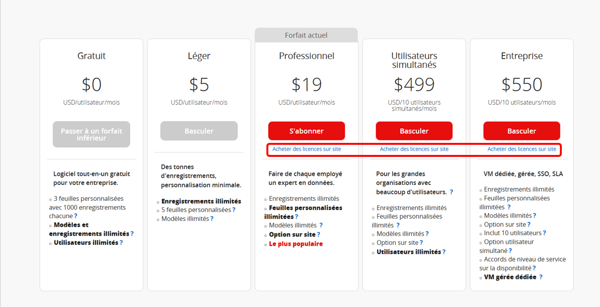Select the Forfait actuel tab label
Image resolution: width=600 pixels, height=307 pixels.
pos(307,35)
